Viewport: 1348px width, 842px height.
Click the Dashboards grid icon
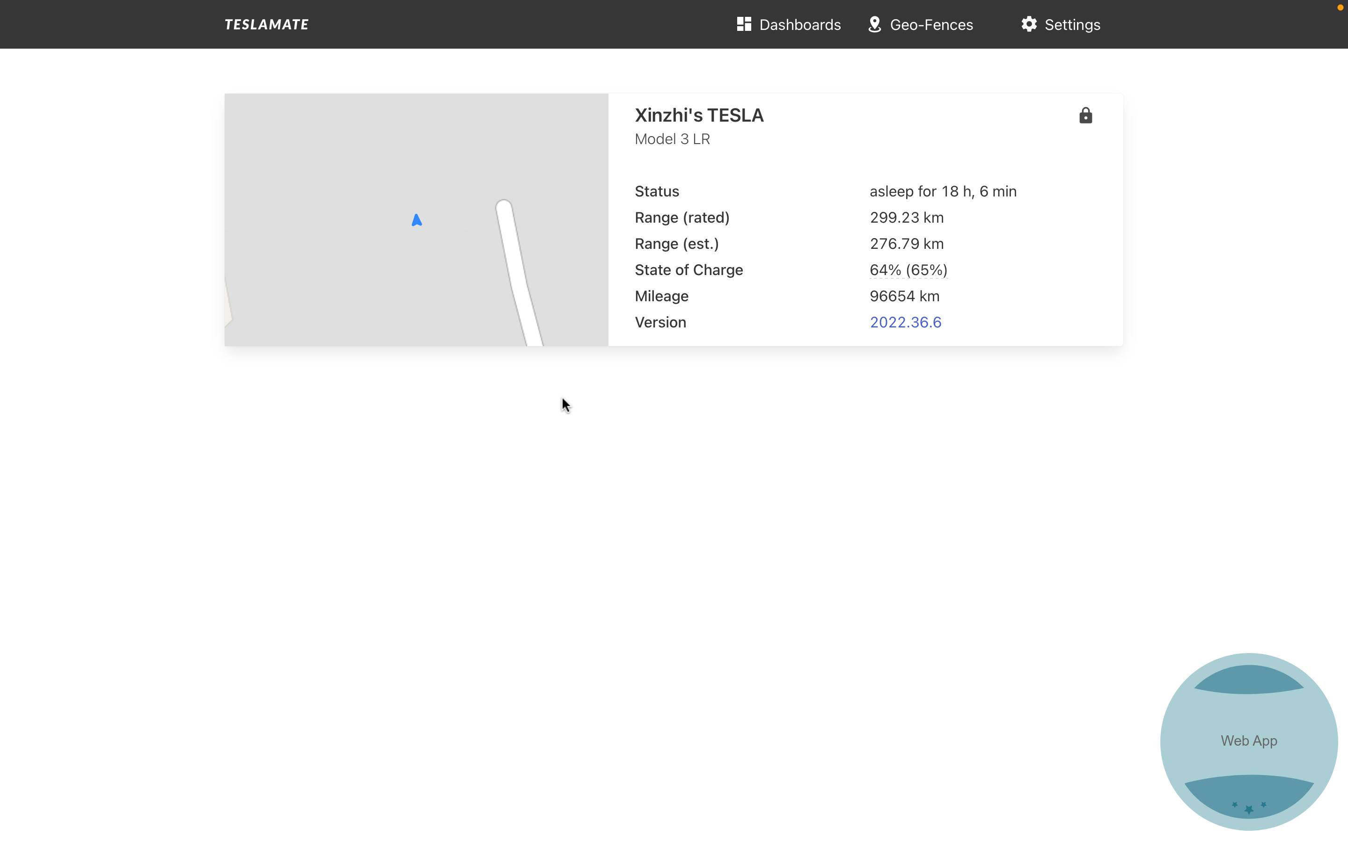point(744,24)
